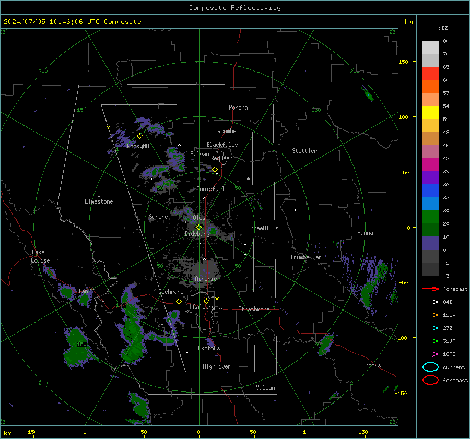Select the 54 dBZ yellow color swatch

[x=430, y=112]
